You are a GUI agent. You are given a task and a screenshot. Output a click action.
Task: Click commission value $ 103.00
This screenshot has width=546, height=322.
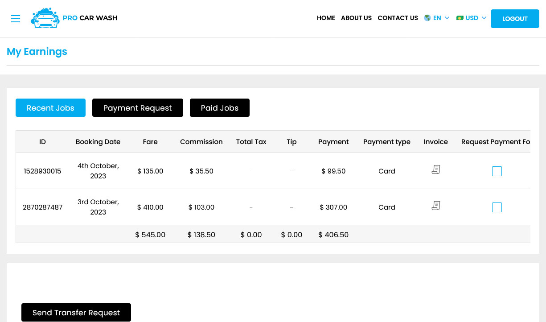pos(201,207)
